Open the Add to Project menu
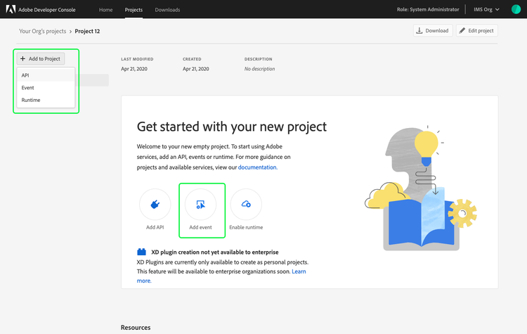Image resolution: width=527 pixels, height=334 pixels. (x=40, y=58)
